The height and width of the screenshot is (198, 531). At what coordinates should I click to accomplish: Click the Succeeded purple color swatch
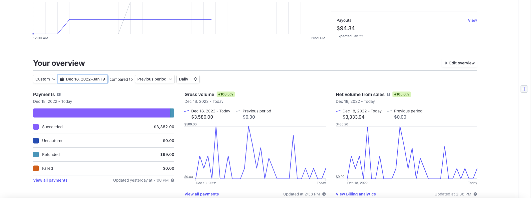[x=36, y=127]
